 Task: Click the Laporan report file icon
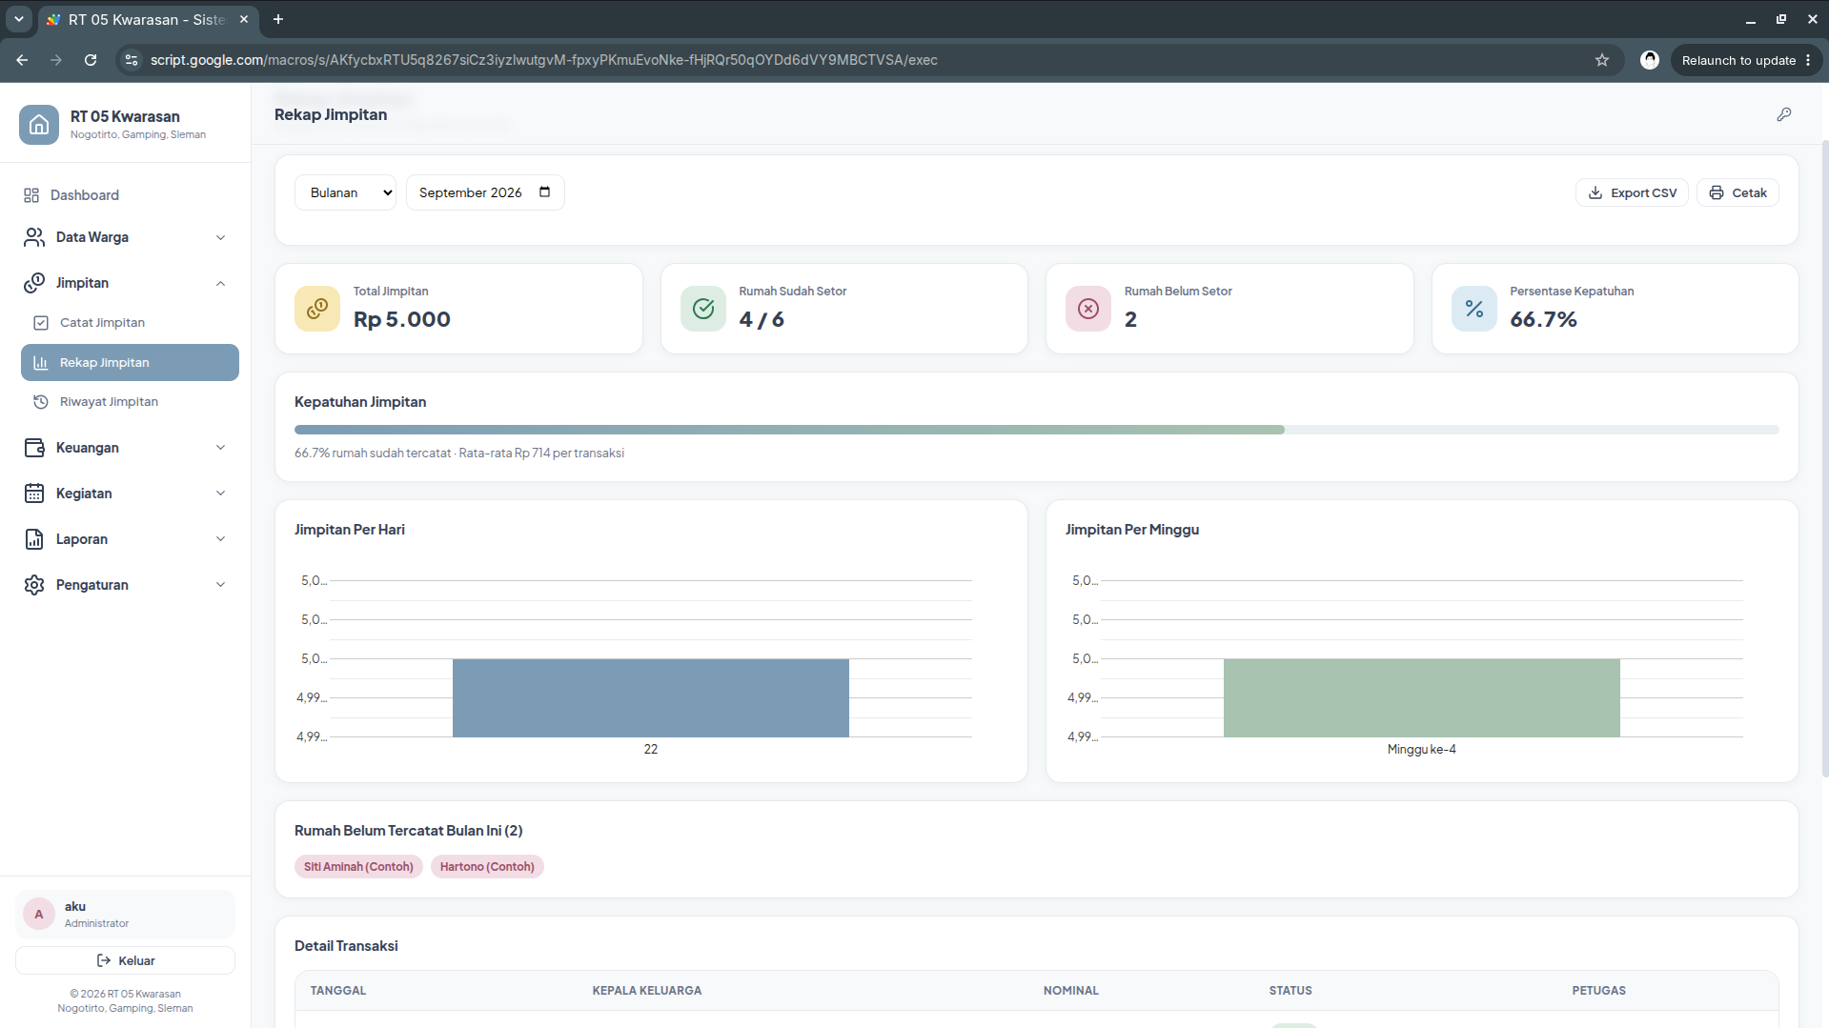34,539
